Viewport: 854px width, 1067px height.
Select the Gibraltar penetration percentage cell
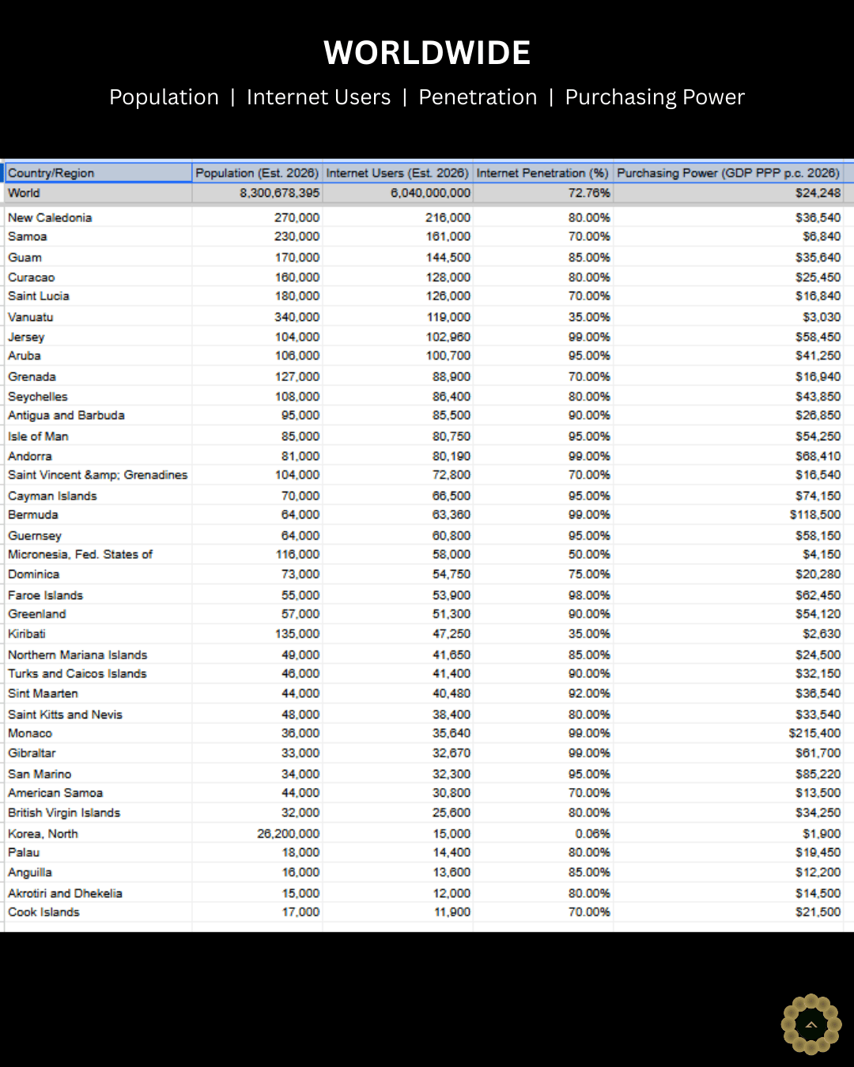coord(589,753)
